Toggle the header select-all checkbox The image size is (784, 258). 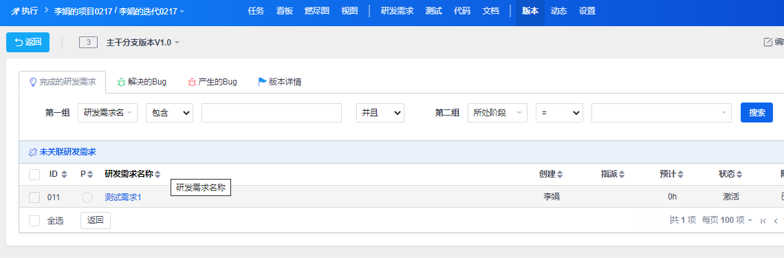point(34,175)
